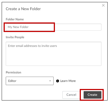This screenshot has height=103, width=109.
Task: Click the info icon beside Learn More
Action: pyautogui.click(x=57, y=81)
